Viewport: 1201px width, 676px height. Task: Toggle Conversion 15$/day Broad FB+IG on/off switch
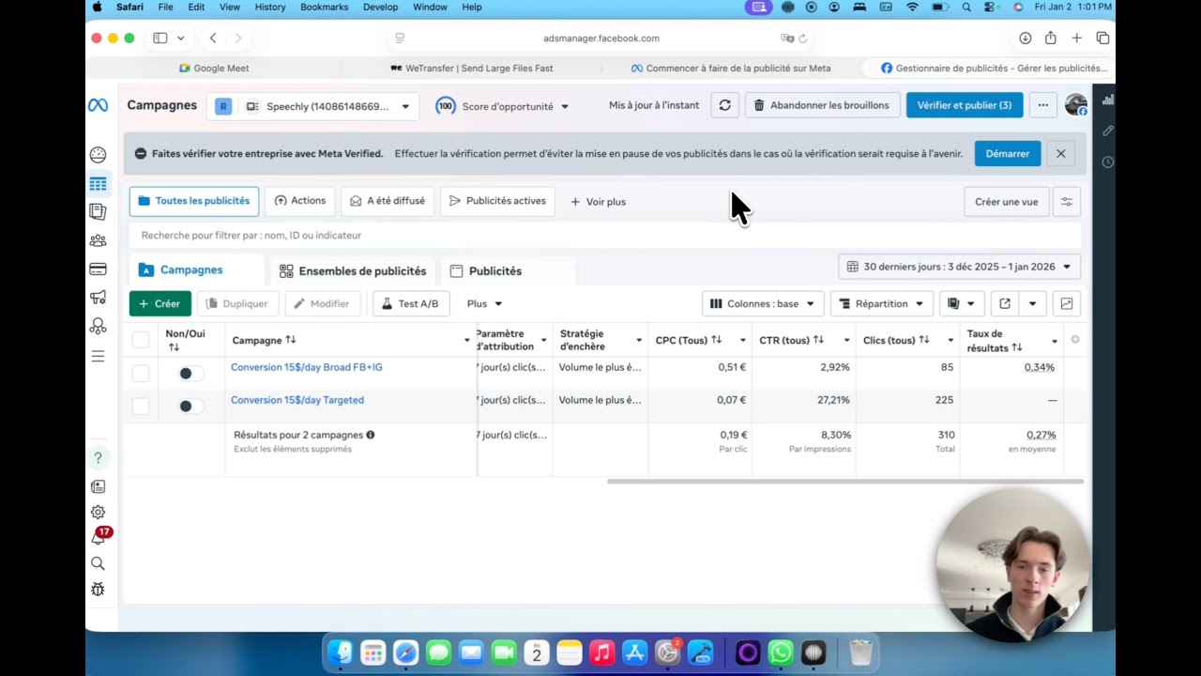click(190, 374)
